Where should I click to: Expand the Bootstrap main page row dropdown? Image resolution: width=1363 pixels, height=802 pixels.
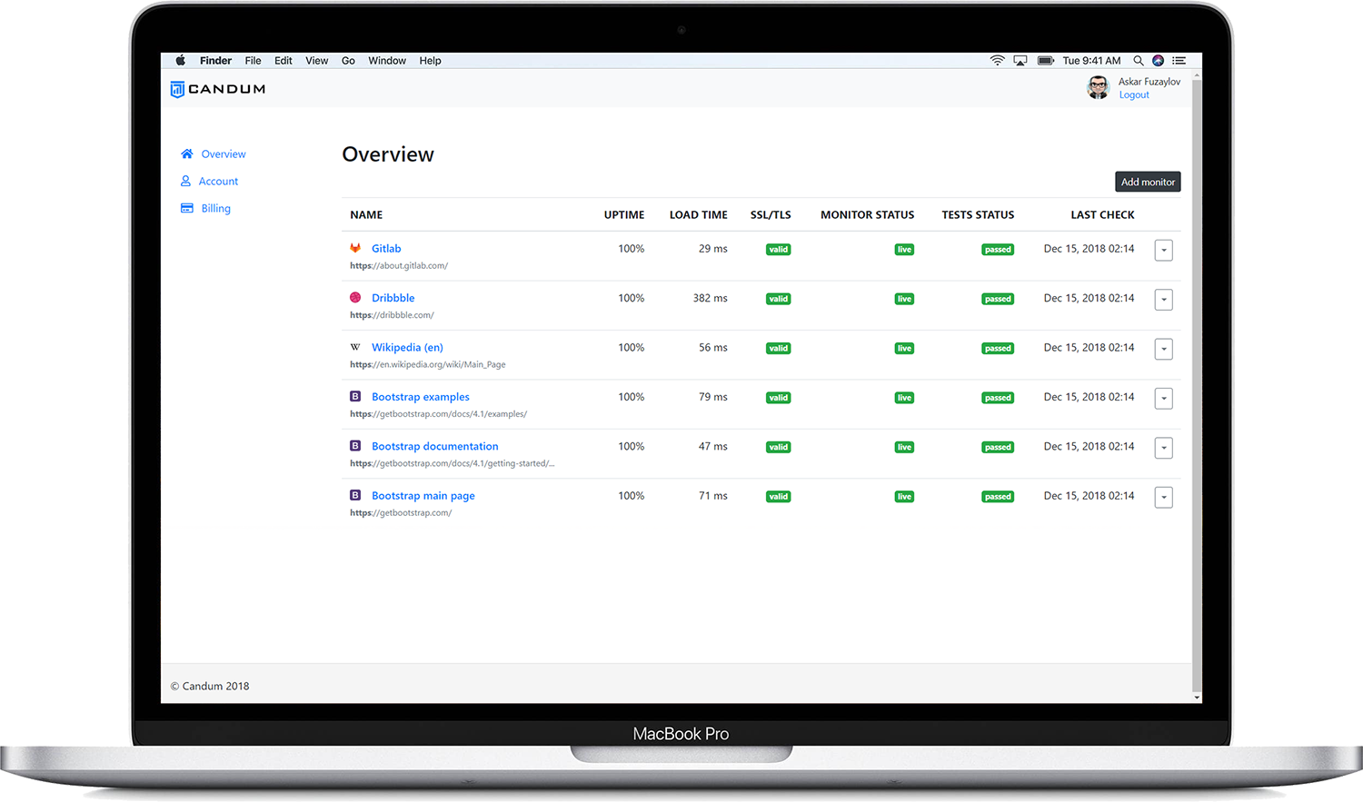click(x=1164, y=498)
